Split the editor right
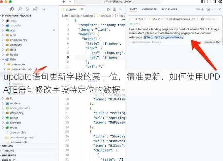 [114, 9]
